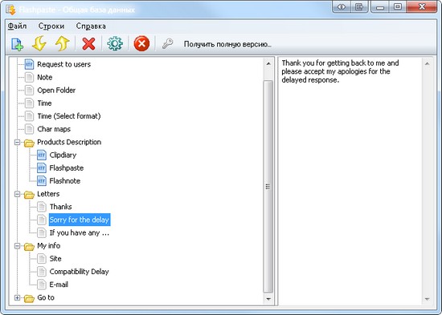Collapse the Letters folder
Viewport: 442px width, 315px height.
[x=17, y=194]
